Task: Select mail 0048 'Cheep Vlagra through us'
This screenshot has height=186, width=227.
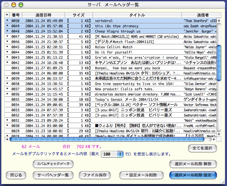Action: [x=111, y=31]
